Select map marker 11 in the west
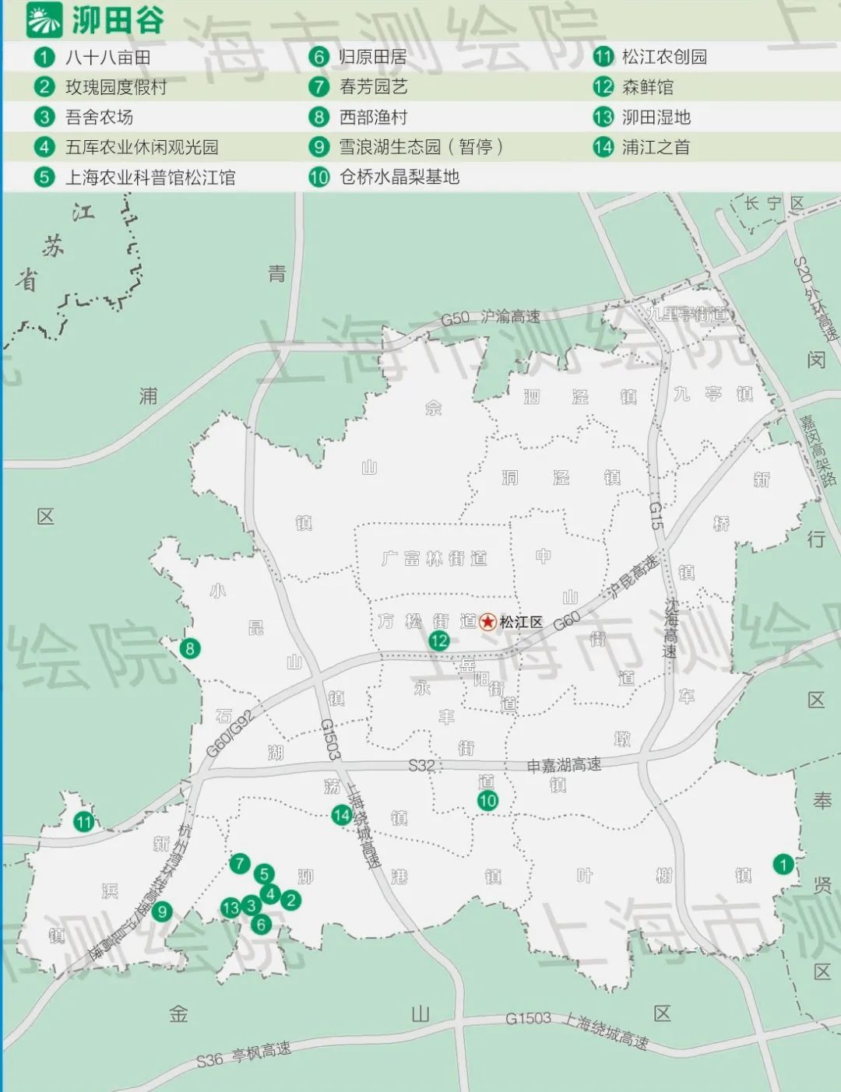This screenshot has height=1092, width=841. click(83, 822)
